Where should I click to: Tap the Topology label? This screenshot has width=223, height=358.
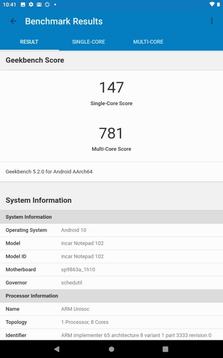pyautogui.click(x=16, y=322)
